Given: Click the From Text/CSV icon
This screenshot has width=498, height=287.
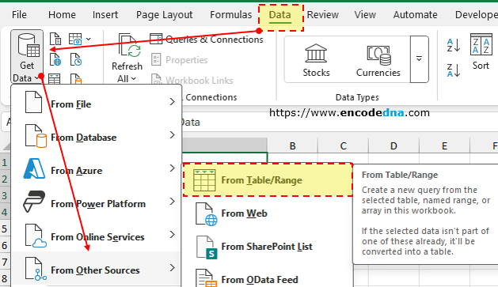Looking at the screenshot, I should tap(55, 39).
